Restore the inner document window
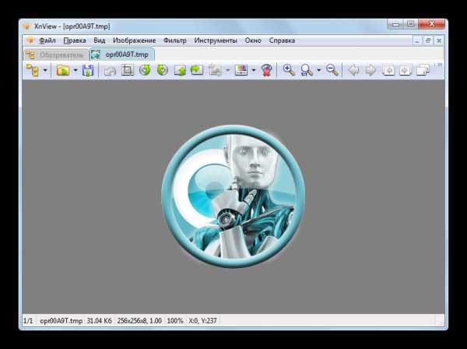The height and width of the screenshot is (349, 467). (x=428, y=41)
